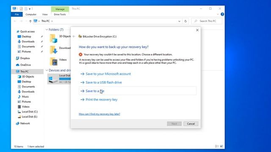271x152 pixels.
Task: Switch to details view icon in status bar
Action: [x=217, y=147]
